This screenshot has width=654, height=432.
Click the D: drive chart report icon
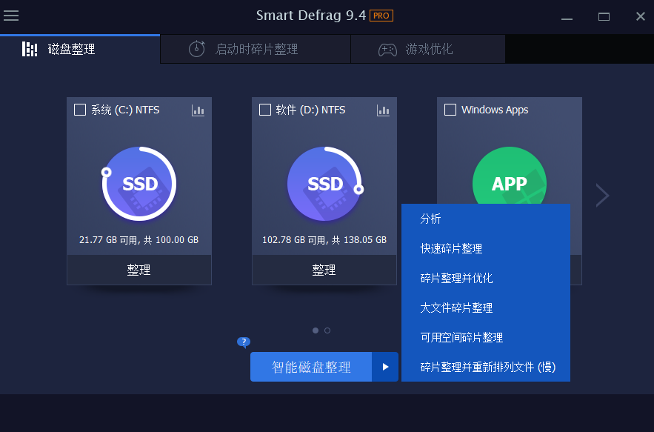tap(383, 110)
